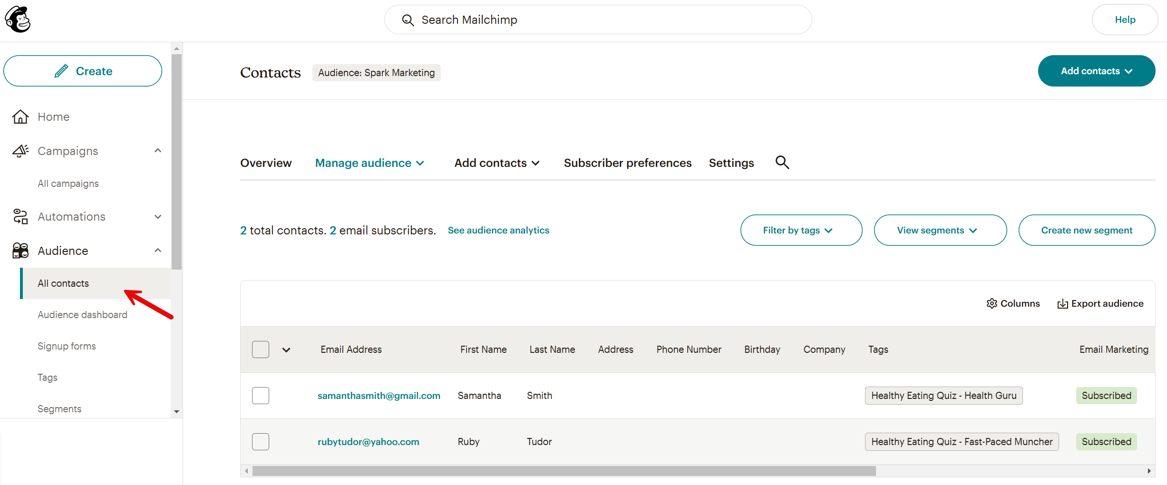This screenshot has width=1167, height=485.
Task: Click the Create pencil button
Action: (82, 70)
